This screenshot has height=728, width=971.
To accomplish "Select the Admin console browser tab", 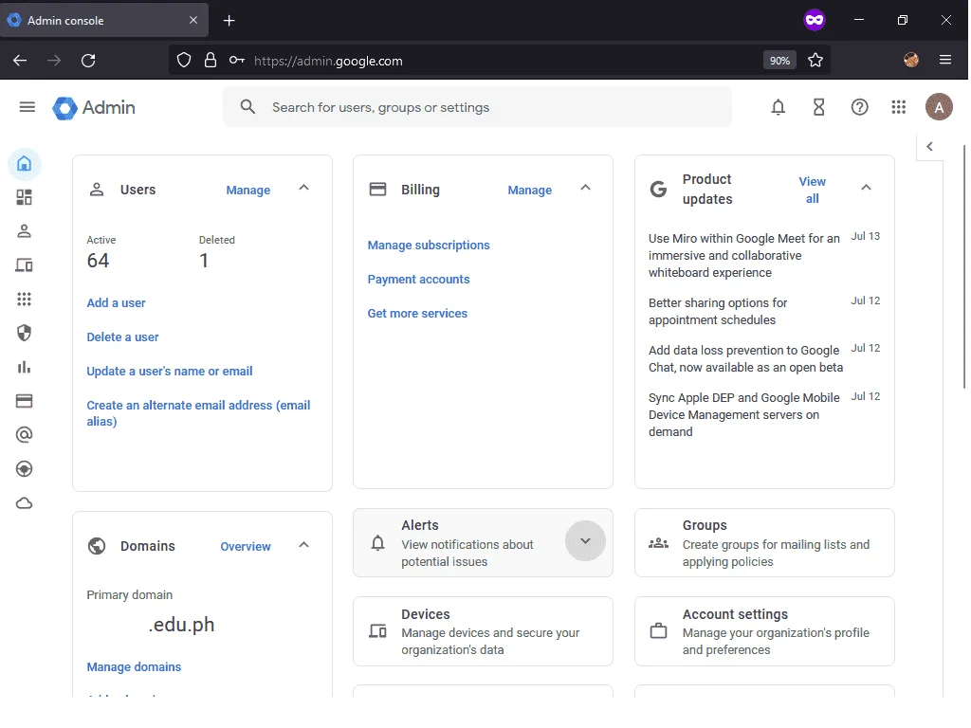I will (x=104, y=21).
